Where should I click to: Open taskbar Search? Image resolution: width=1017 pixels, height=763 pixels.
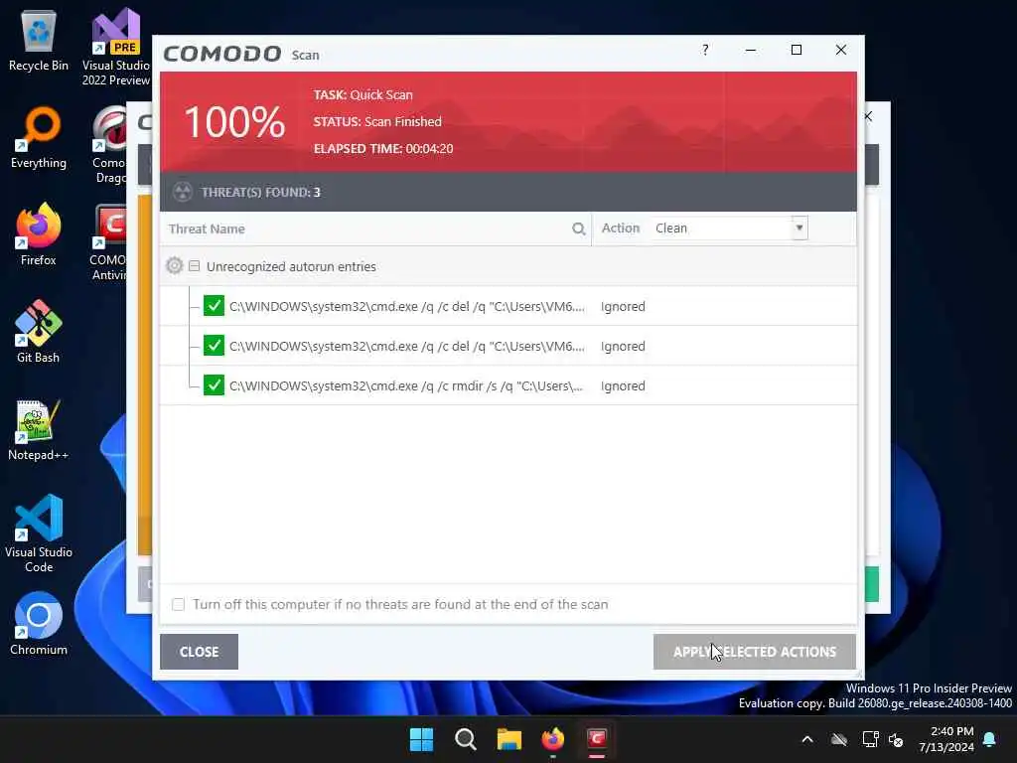point(466,739)
